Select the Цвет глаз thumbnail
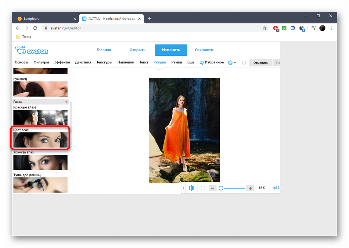Screen dimensions: 349x248 tap(40, 140)
